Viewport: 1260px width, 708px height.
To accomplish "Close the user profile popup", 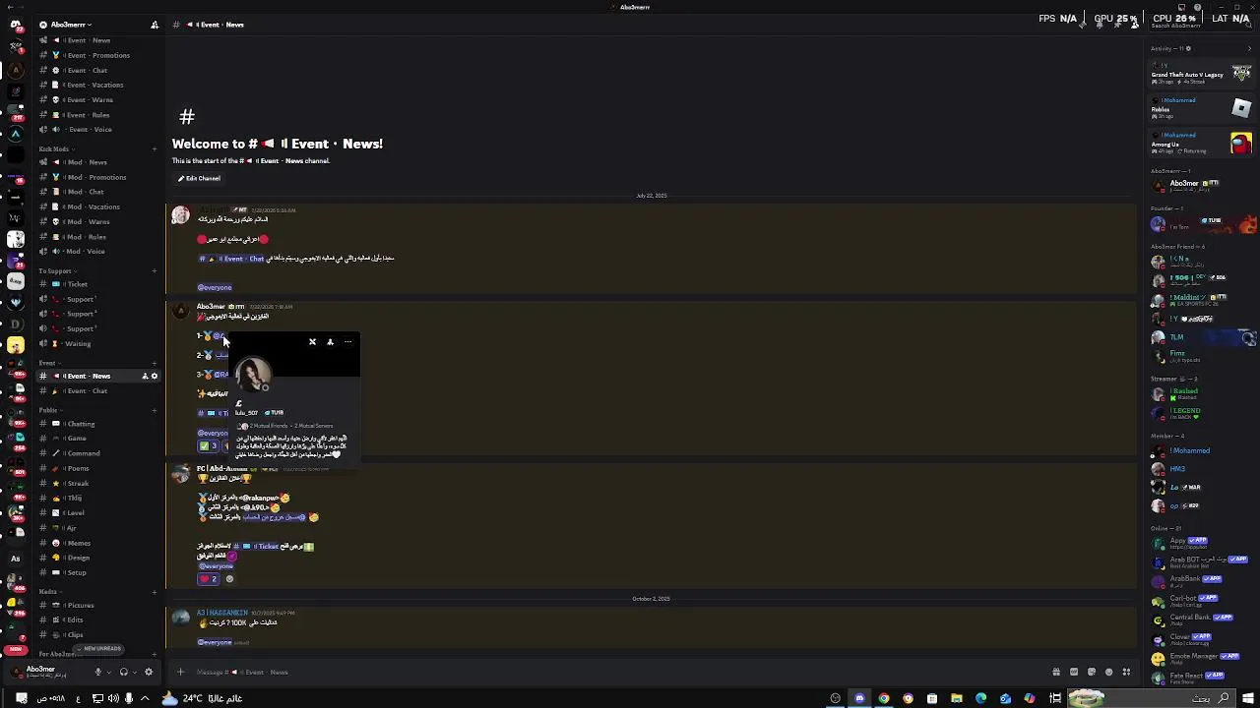I will tap(313, 342).
